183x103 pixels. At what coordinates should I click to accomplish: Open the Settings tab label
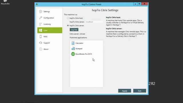coord(47,11)
